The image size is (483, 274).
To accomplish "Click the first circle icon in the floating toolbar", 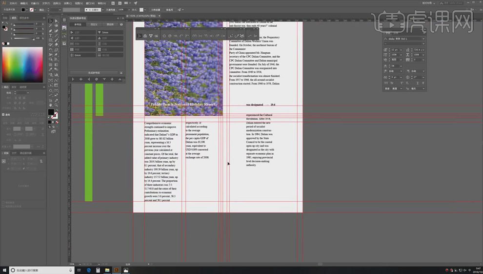I will coord(164,36).
